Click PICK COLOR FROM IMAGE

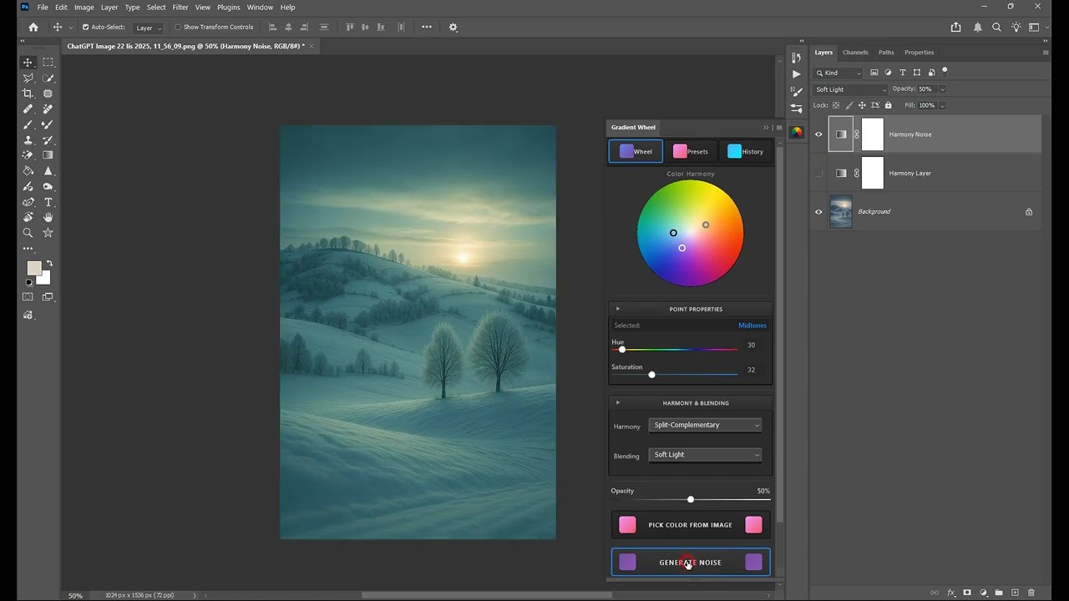[x=690, y=524]
